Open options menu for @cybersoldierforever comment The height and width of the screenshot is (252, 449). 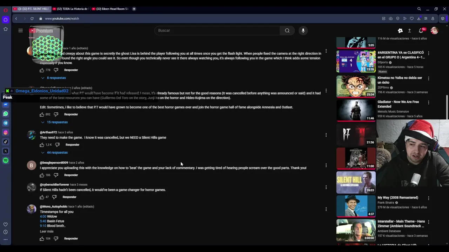coord(326,187)
